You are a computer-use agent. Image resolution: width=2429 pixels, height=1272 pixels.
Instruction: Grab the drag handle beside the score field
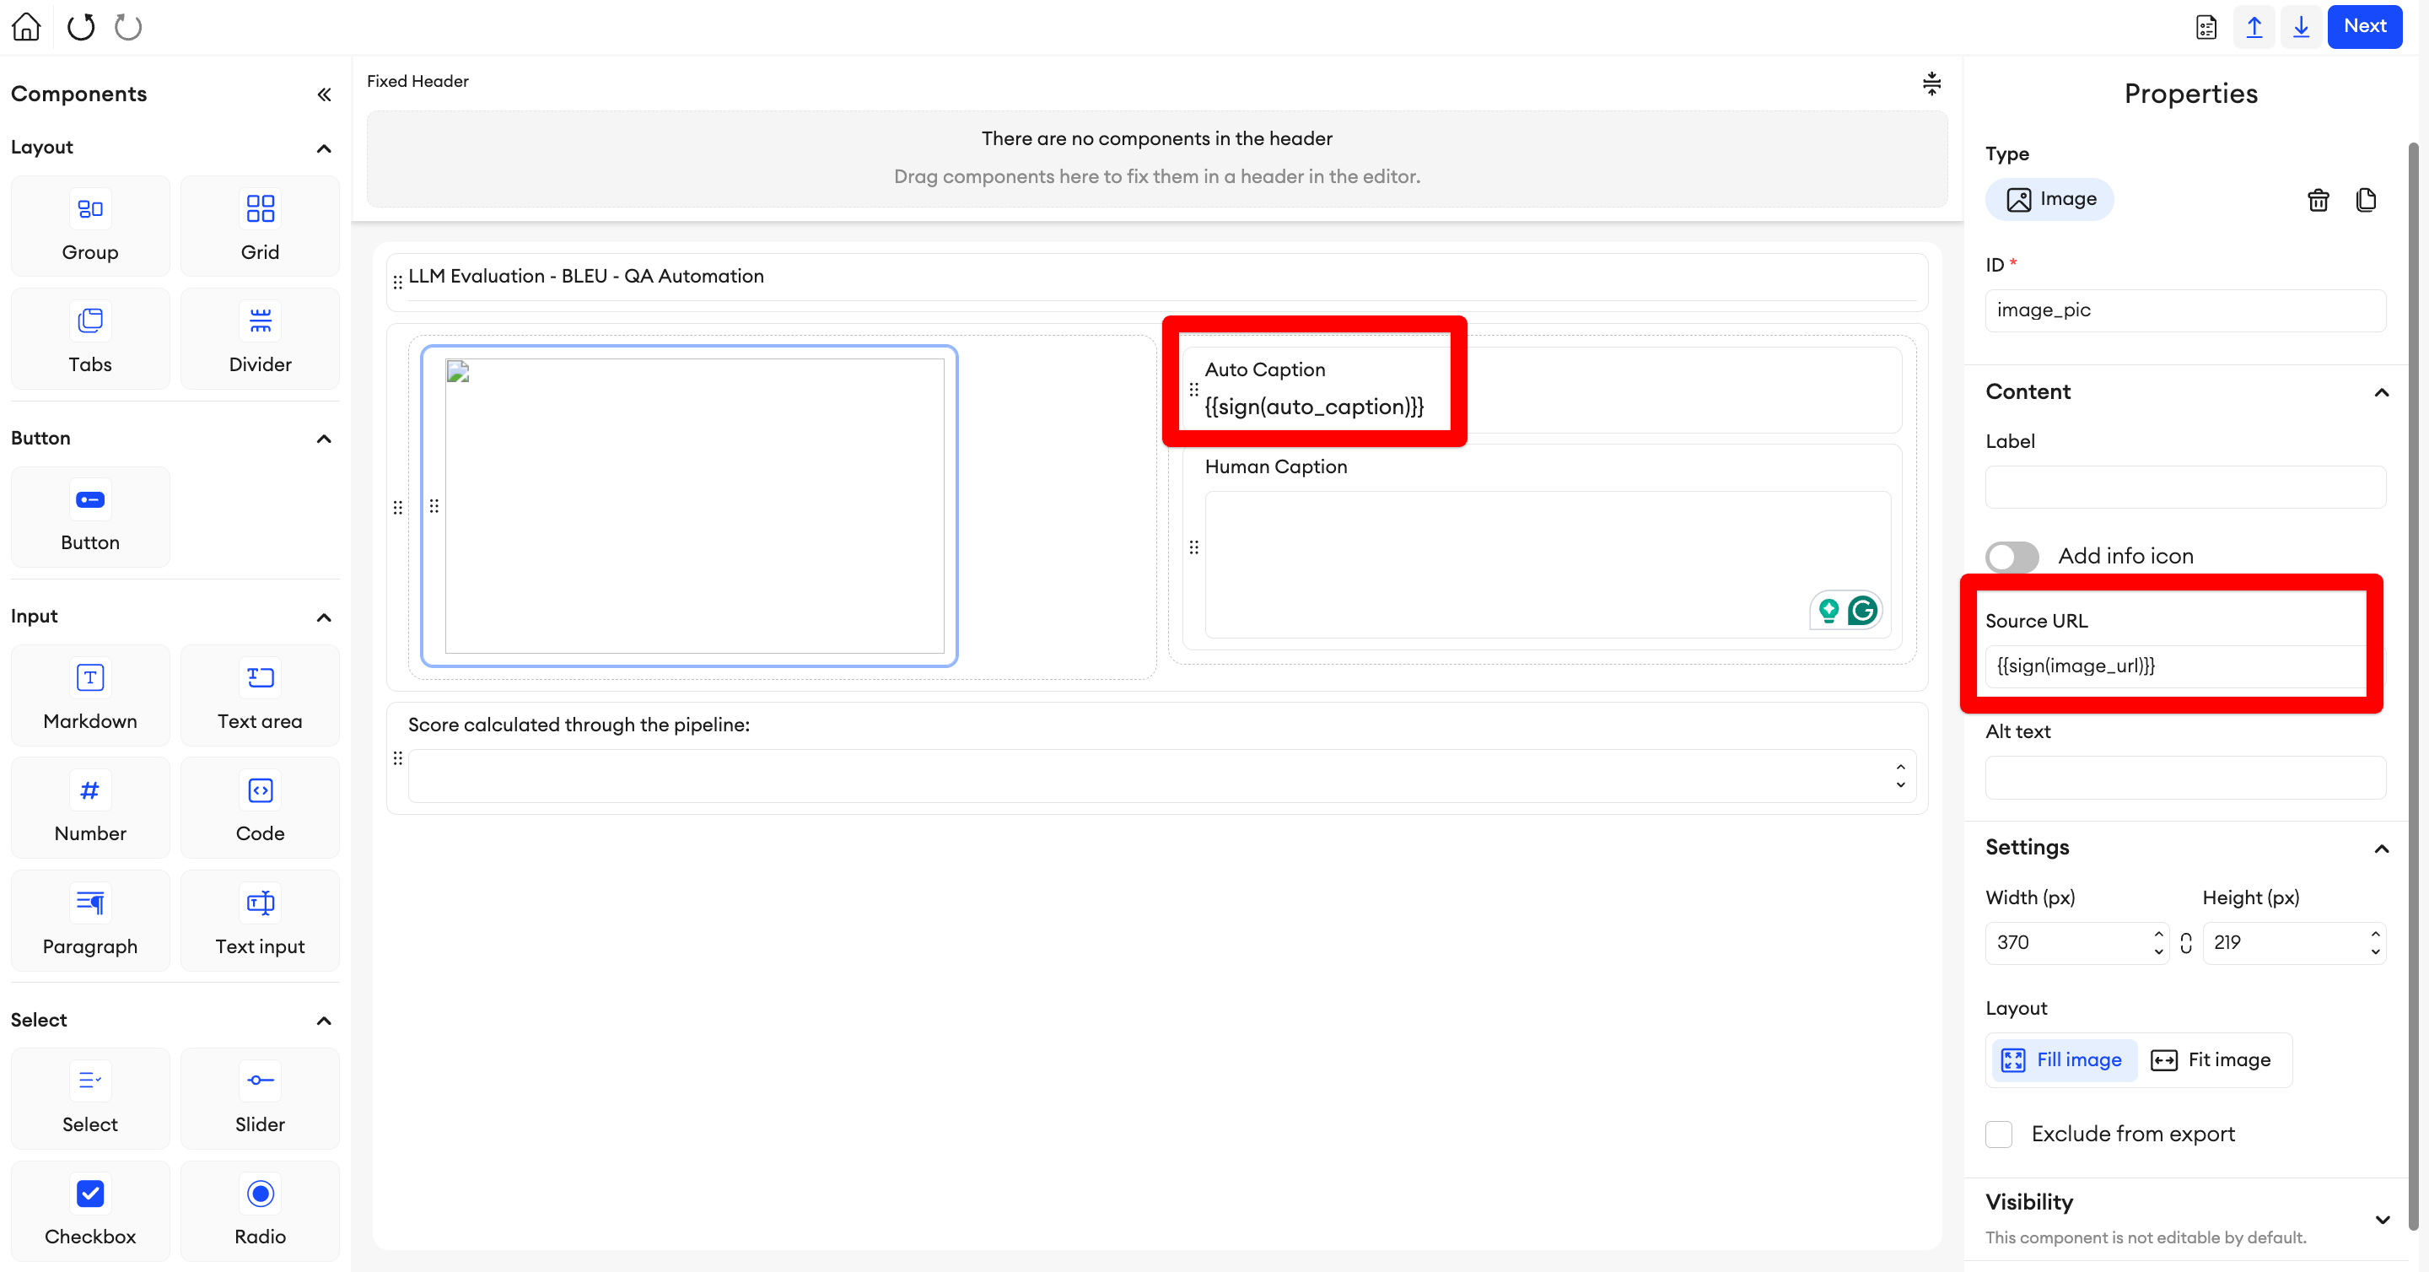click(x=398, y=758)
